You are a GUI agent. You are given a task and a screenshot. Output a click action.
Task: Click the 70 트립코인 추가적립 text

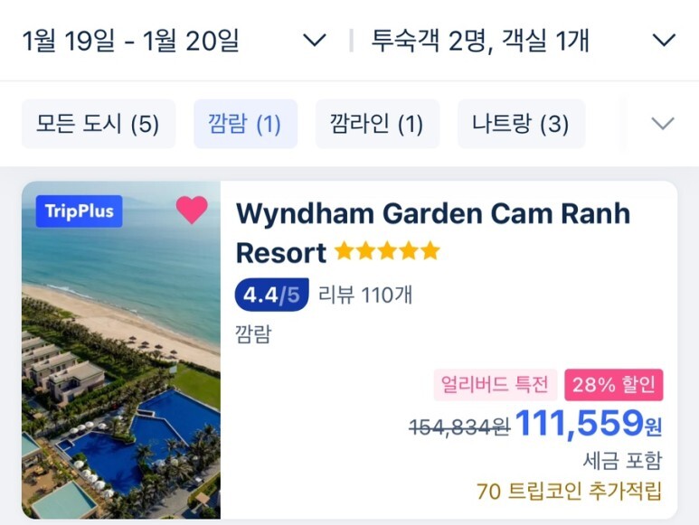click(x=570, y=492)
